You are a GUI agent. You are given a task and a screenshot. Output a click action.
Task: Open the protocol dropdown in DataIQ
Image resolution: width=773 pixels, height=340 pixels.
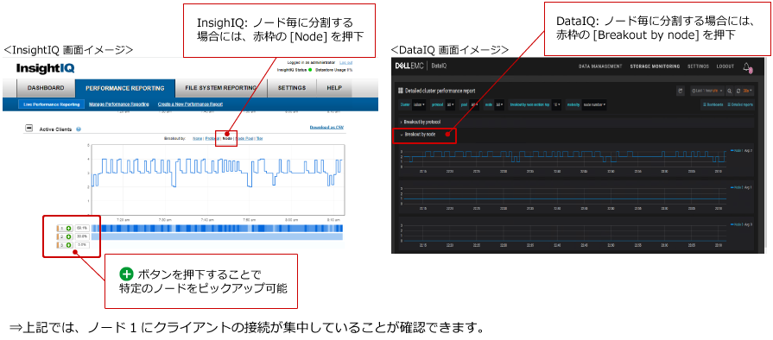pos(450,104)
